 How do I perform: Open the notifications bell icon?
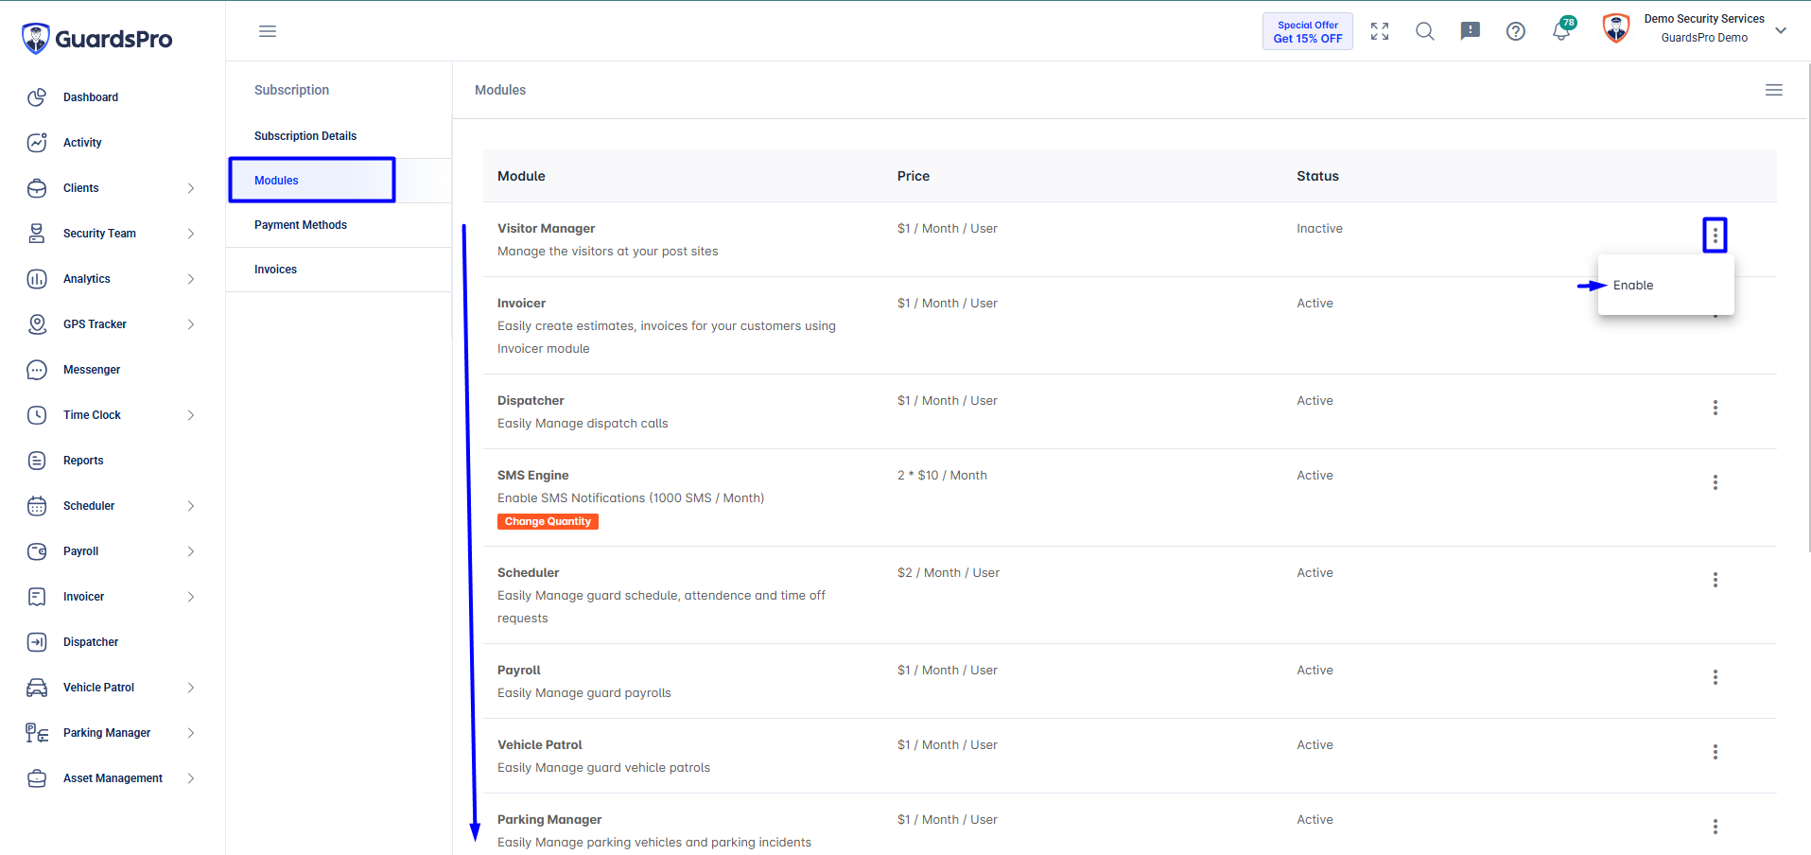click(1561, 30)
